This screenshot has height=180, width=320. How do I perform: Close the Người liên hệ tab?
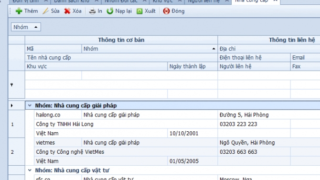pyautogui.click(x=227, y=1)
